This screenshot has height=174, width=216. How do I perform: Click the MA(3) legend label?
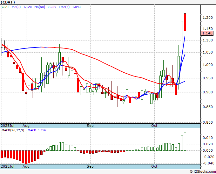[16, 7]
